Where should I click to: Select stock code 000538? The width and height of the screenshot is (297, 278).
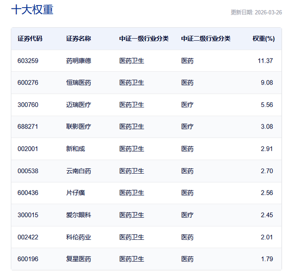pyautogui.click(x=28, y=171)
